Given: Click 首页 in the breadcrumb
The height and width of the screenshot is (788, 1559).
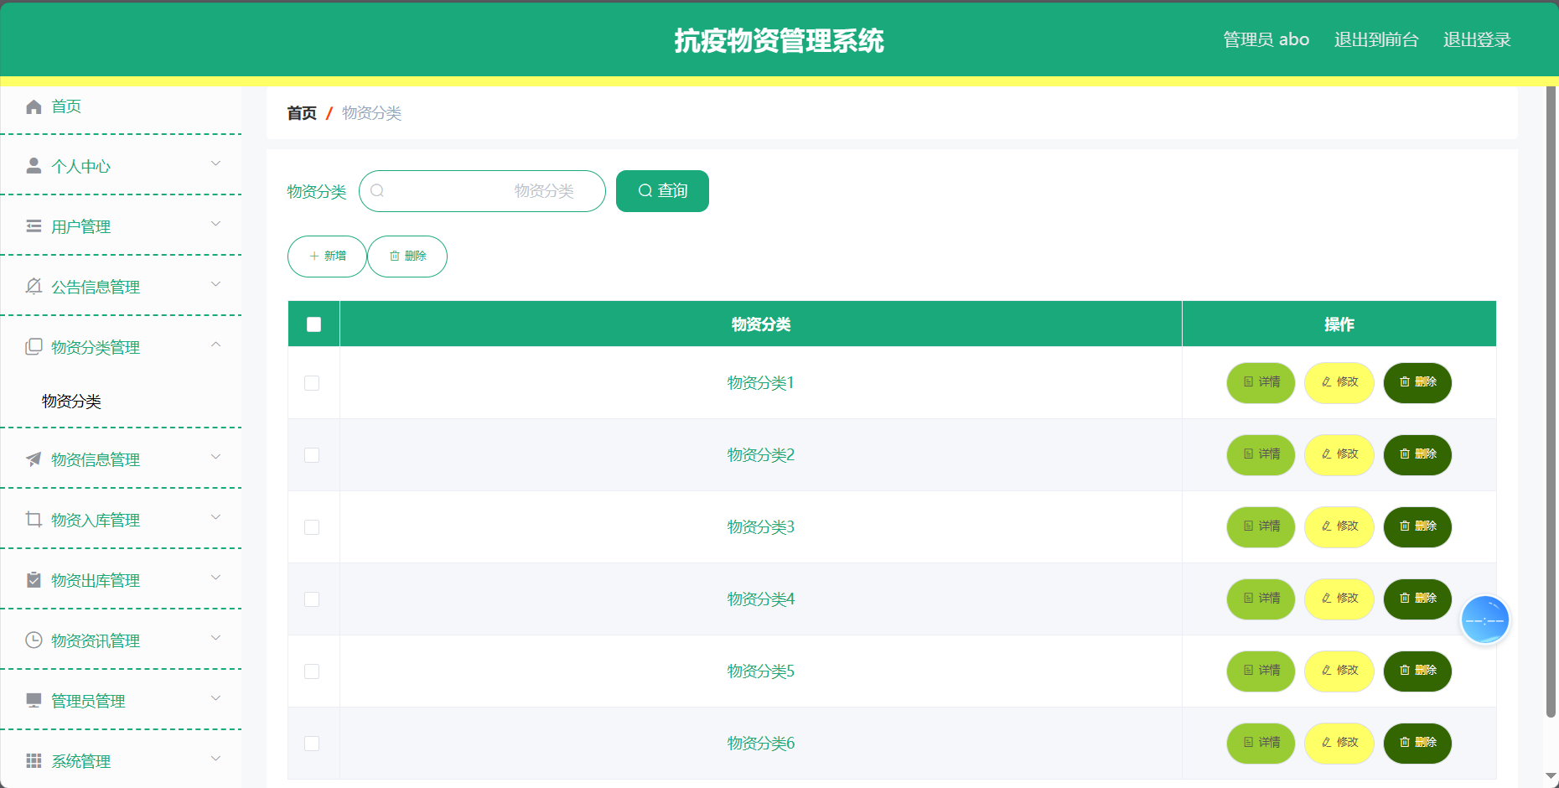Looking at the screenshot, I should coord(302,113).
